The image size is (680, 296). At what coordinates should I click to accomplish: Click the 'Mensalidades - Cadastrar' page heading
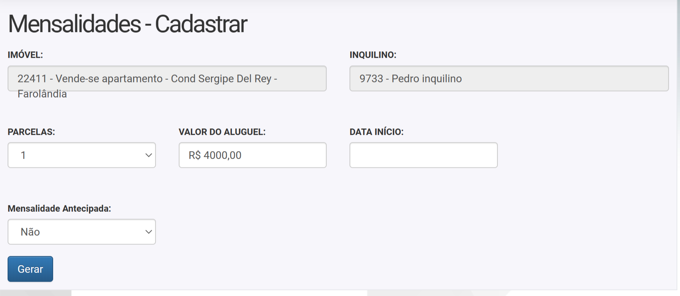tap(128, 24)
